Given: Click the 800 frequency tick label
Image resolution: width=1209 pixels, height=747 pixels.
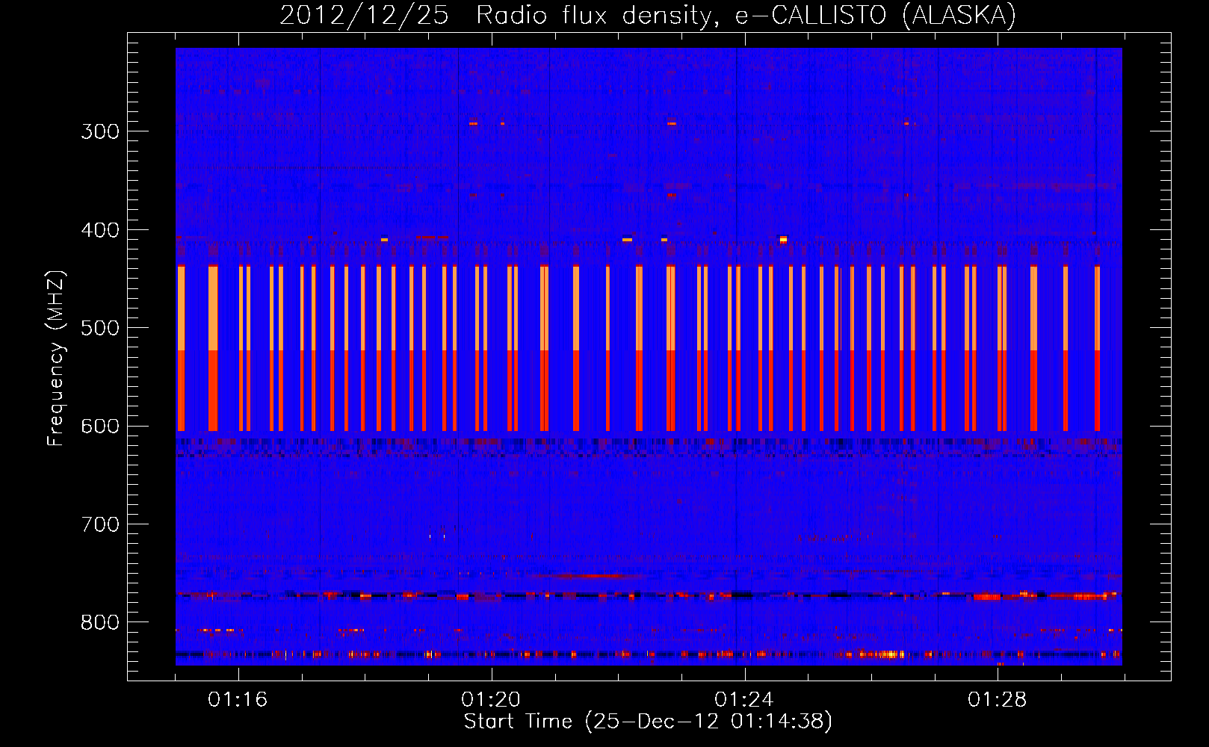Looking at the screenshot, I should click(x=100, y=622).
